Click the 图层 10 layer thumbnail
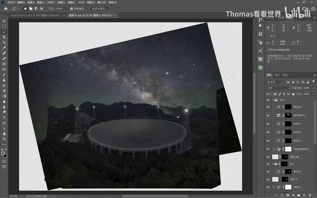Viewport: 317px width, 198px height. (275, 157)
